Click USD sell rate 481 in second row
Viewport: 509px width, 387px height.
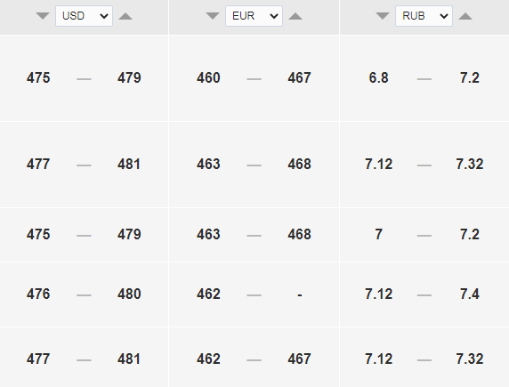[x=129, y=165]
